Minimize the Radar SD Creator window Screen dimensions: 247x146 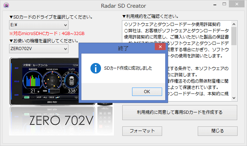click(215, 5)
